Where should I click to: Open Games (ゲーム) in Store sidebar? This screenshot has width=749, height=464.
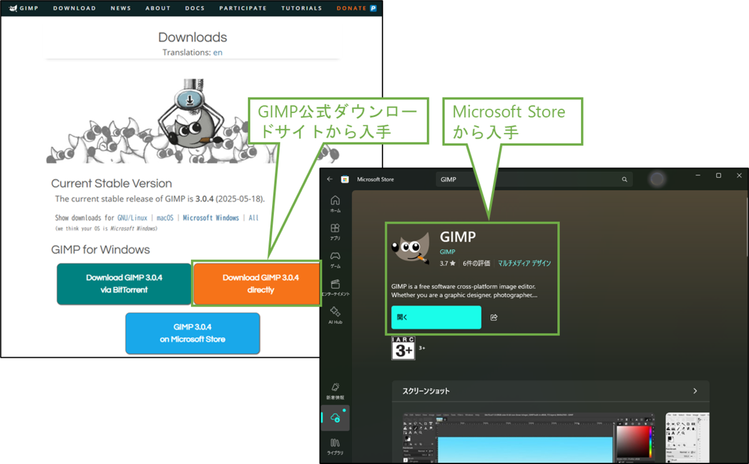[x=335, y=260]
